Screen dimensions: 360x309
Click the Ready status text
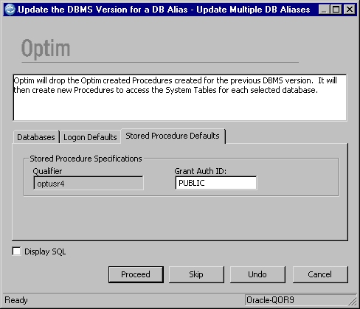[16, 300]
